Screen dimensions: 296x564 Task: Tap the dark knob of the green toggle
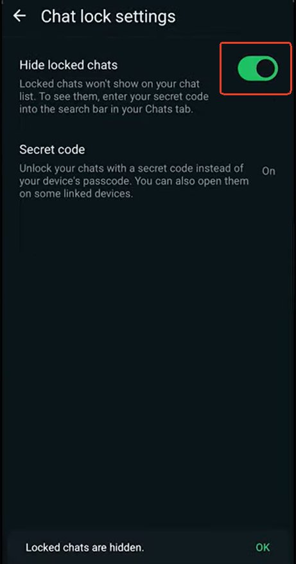267,68
